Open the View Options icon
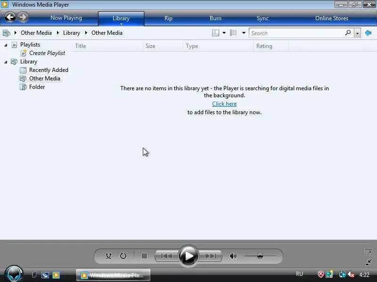Screen dimensions: 377x282 pyautogui.click(x=233, y=33)
